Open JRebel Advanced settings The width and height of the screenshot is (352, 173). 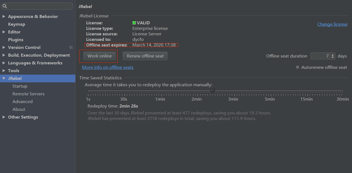[22, 102]
